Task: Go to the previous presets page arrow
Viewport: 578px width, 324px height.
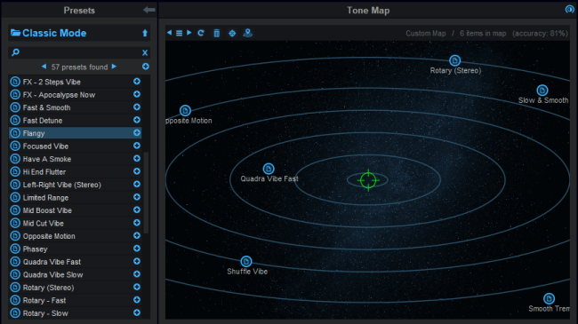Action: tap(44, 67)
